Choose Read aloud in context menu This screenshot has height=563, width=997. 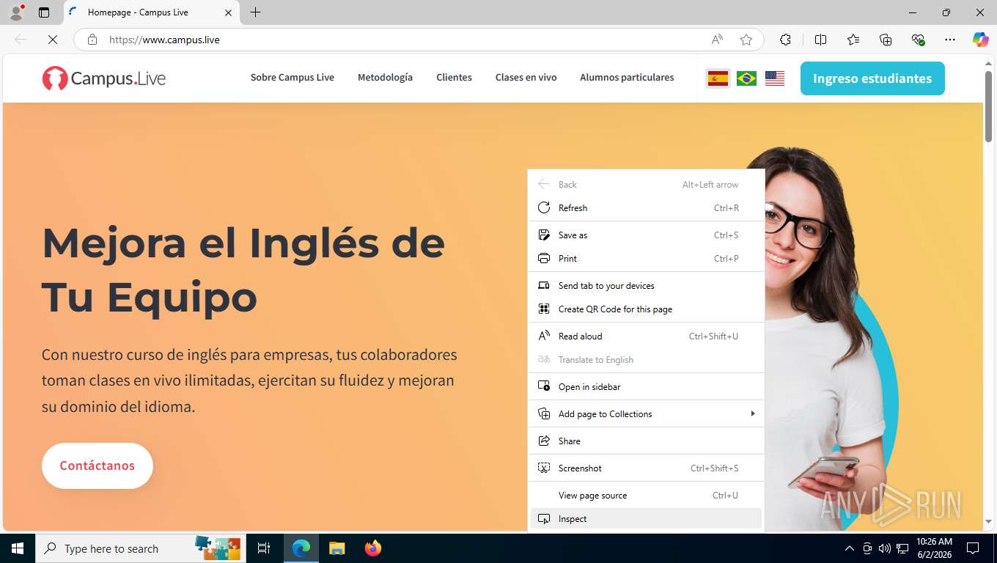(646, 336)
